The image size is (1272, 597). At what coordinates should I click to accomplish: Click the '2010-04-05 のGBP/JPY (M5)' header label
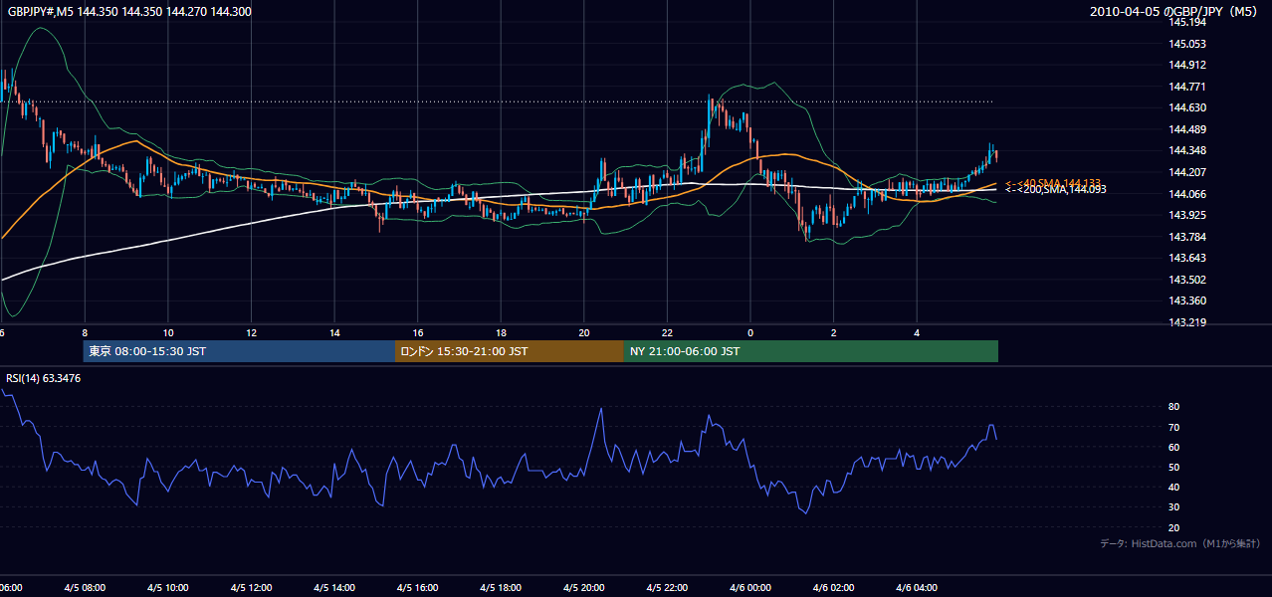1174,11
